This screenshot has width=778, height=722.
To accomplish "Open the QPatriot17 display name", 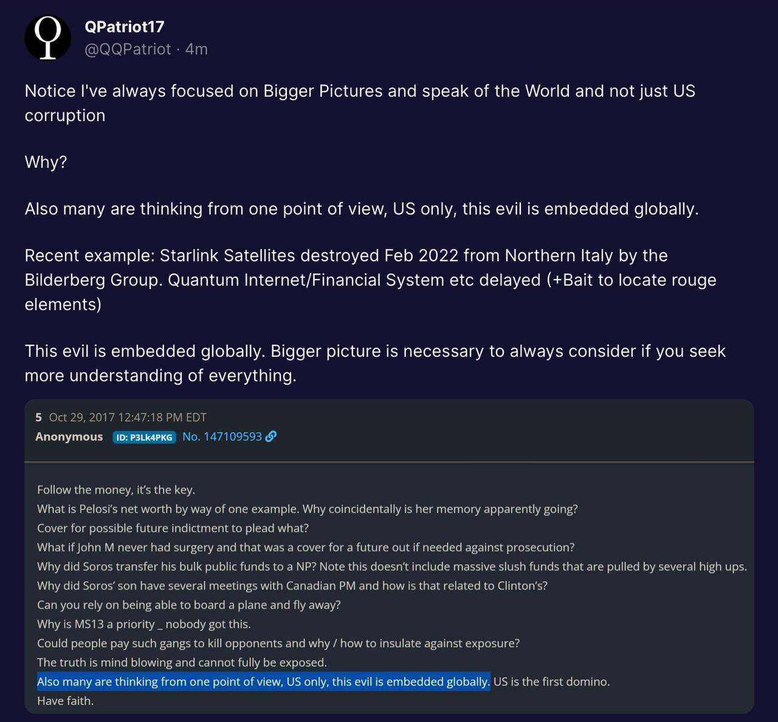I will (125, 27).
